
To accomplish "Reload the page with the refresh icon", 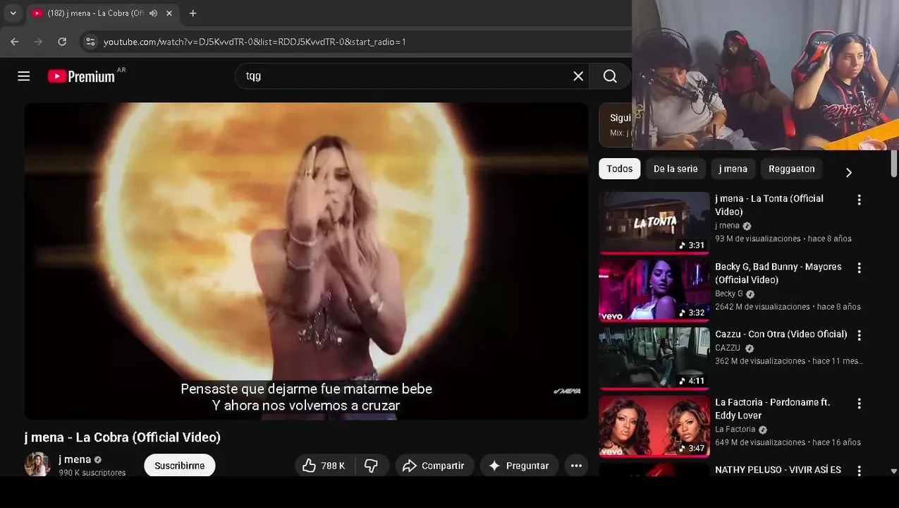I will click(x=62, y=42).
